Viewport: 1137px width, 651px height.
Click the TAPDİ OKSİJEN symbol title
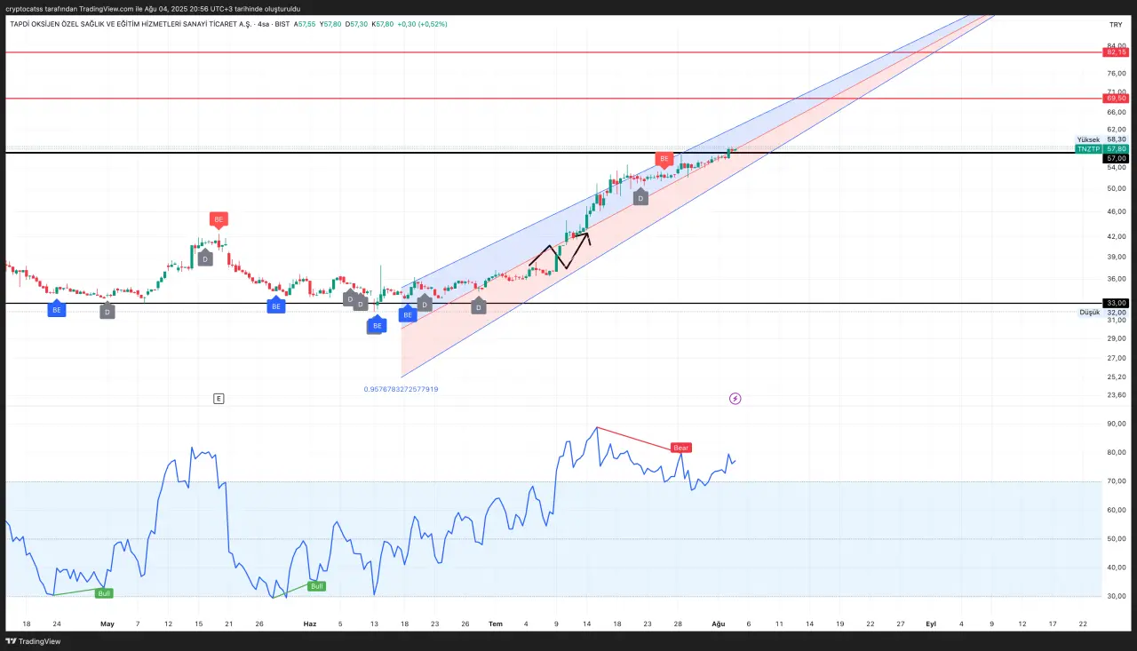tap(124, 24)
